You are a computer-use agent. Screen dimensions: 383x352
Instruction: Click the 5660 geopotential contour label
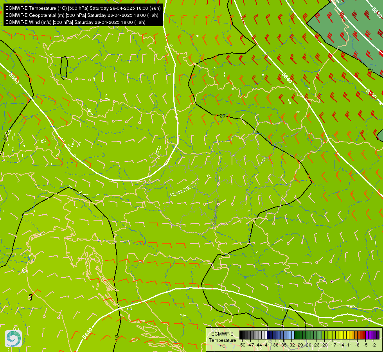click(14, 78)
